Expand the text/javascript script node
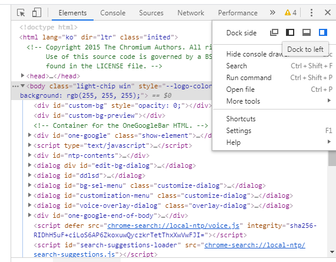Image resolution: width=336 pixels, height=262 pixels. point(30,145)
